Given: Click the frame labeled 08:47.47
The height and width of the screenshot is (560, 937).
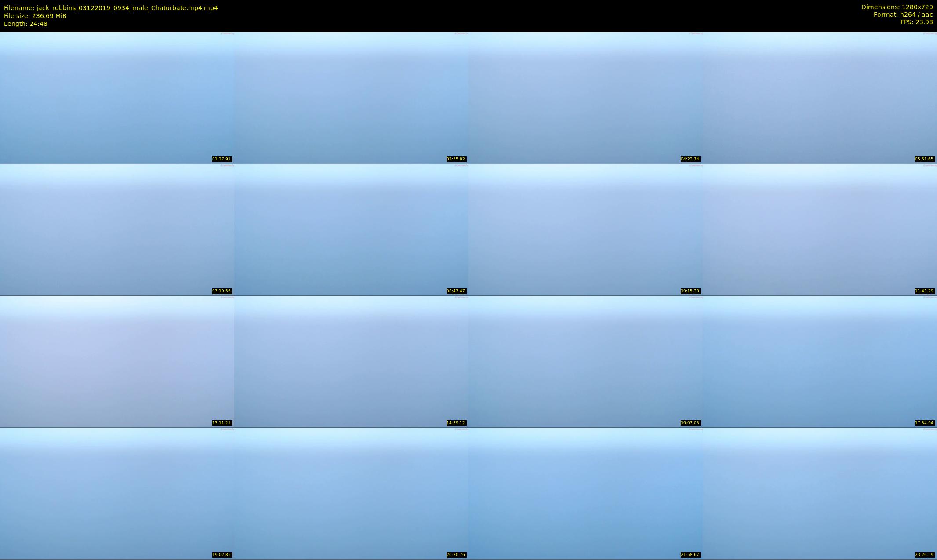Looking at the screenshot, I should (x=351, y=229).
